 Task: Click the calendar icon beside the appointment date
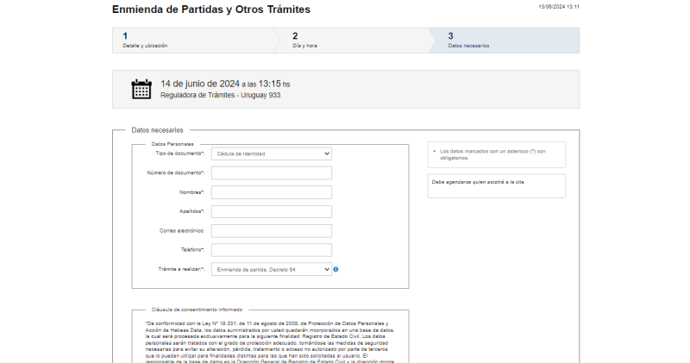click(x=141, y=89)
